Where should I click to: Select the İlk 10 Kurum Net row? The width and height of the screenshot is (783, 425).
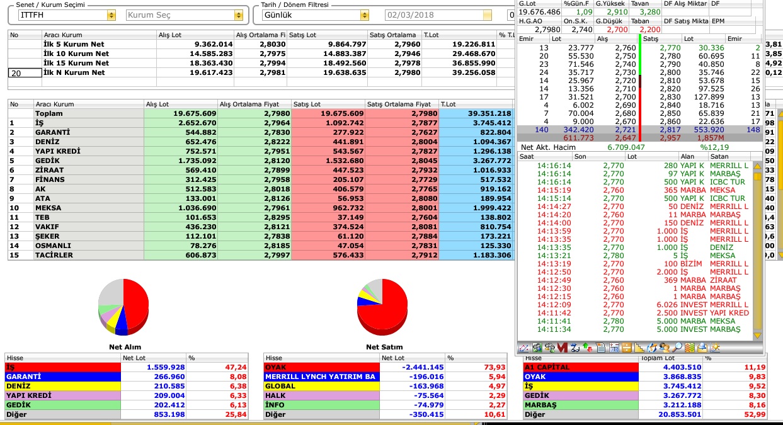coord(261,54)
